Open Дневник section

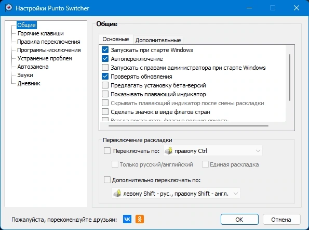pos(29,83)
